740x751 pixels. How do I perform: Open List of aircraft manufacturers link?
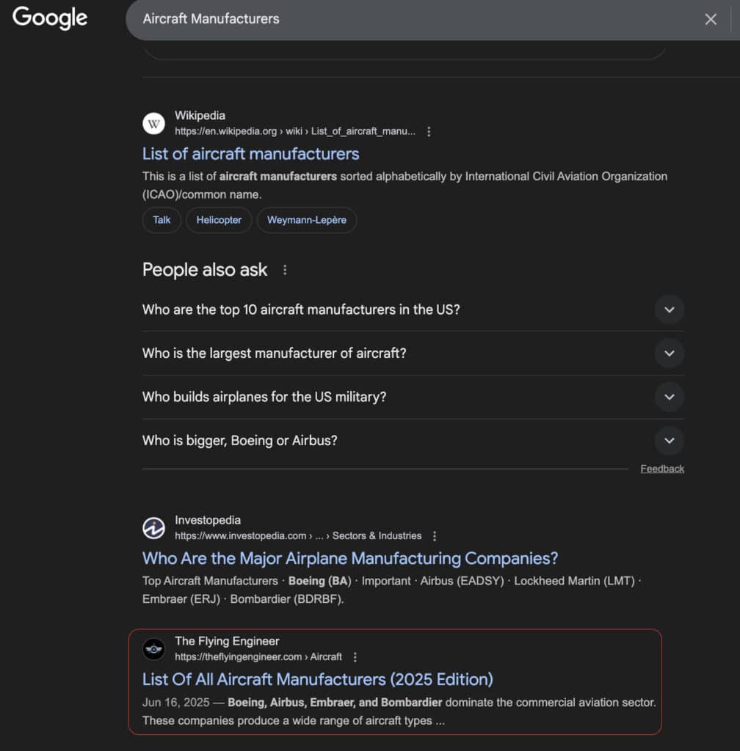pos(250,154)
